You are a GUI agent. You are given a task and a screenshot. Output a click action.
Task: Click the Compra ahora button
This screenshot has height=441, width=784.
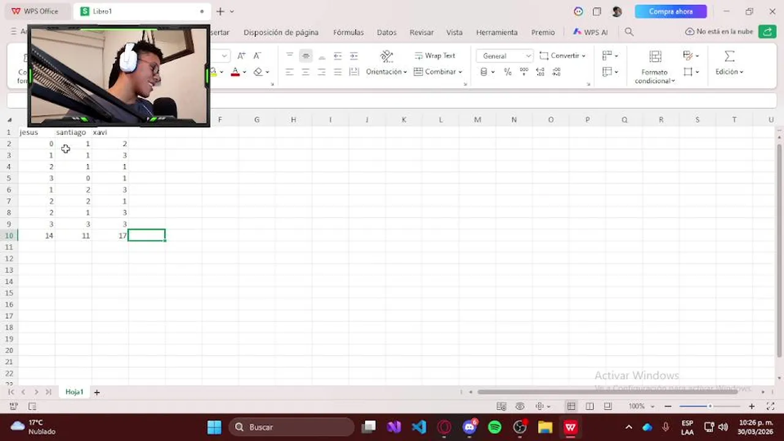click(671, 12)
